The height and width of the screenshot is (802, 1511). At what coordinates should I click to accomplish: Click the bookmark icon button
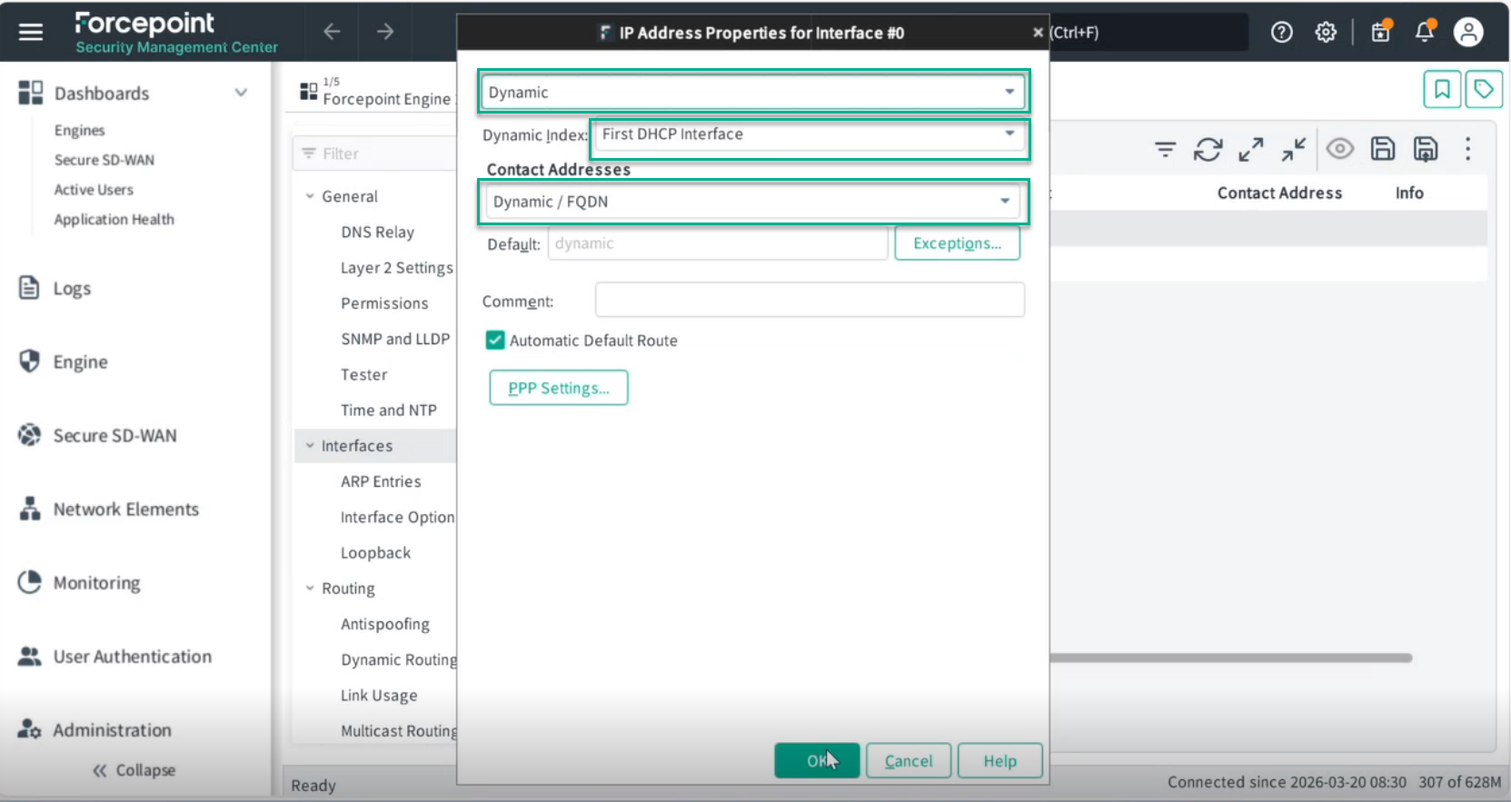pos(1442,89)
